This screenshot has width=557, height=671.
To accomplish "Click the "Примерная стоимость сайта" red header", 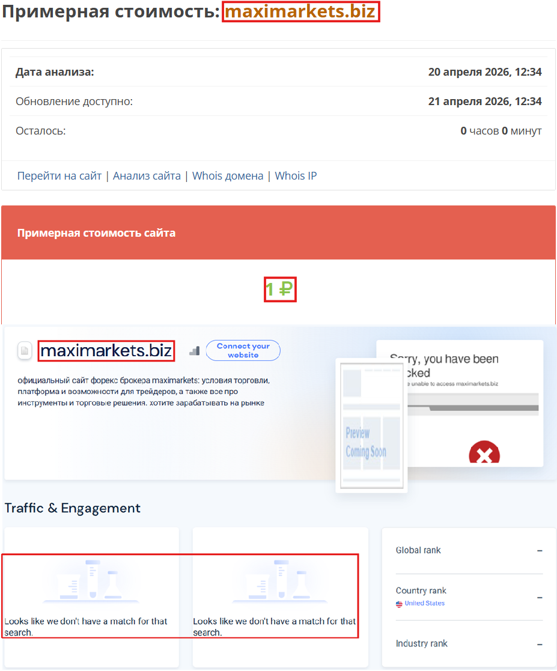I will pos(278,233).
